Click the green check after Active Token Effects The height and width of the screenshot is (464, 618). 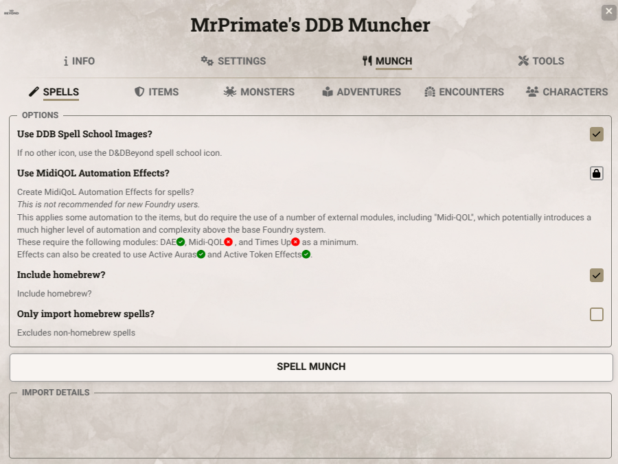click(x=306, y=255)
